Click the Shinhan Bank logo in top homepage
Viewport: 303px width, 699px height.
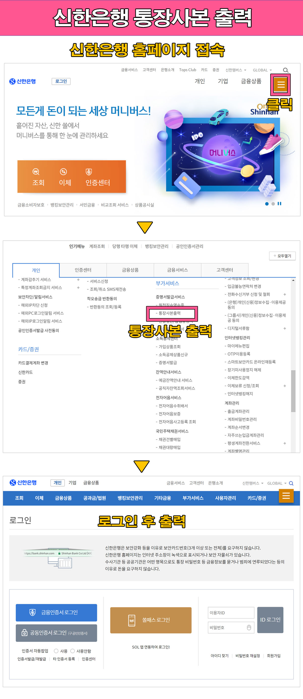click(x=22, y=81)
